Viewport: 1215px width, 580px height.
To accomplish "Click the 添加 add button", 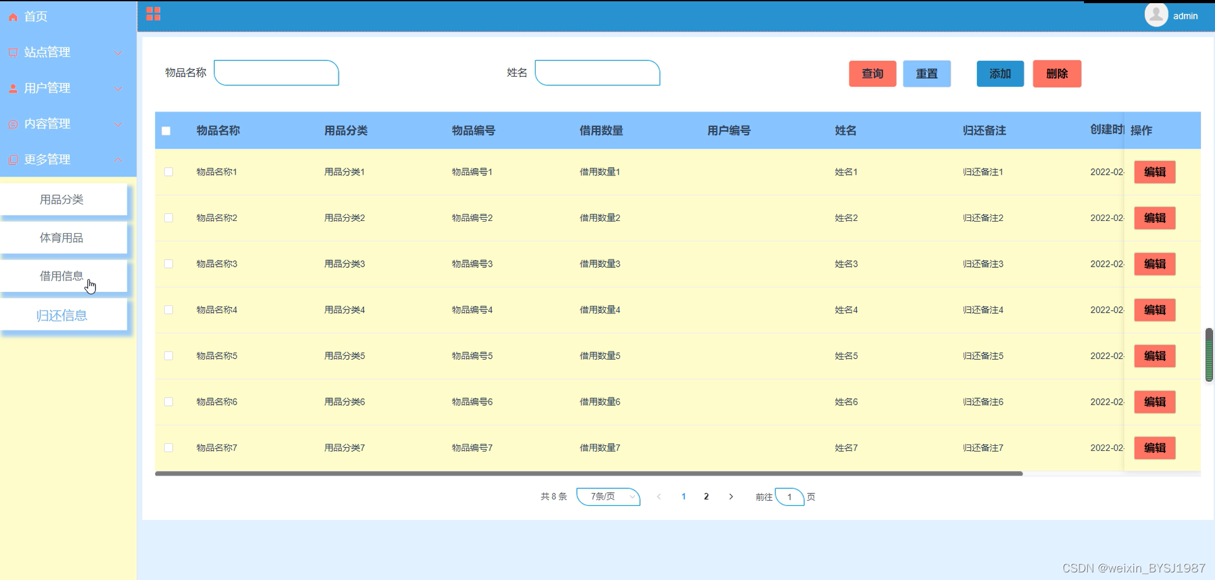I will click(1000, 73).
